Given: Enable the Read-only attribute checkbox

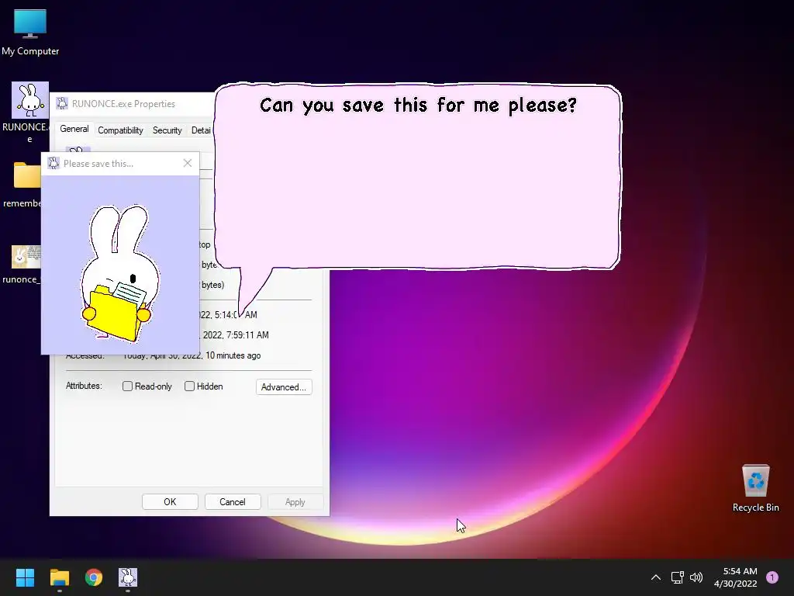Looking at the screenshot, I should [127, 386].
